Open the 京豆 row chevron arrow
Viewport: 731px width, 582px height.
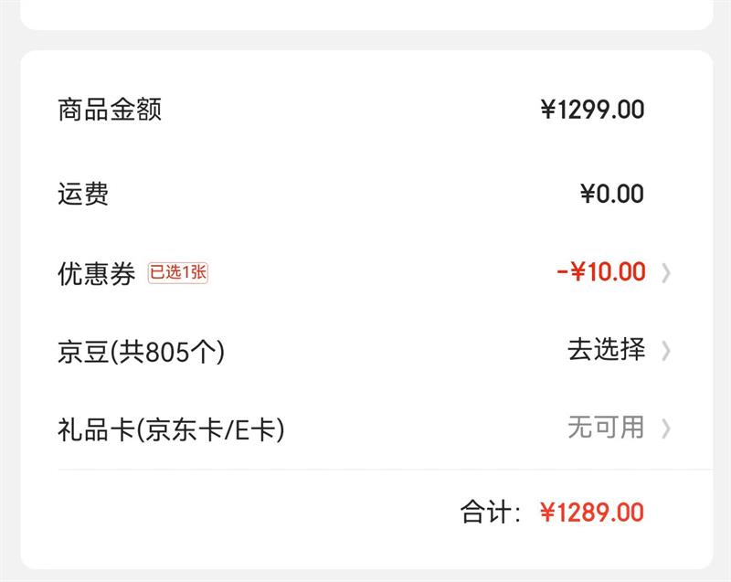click(666, 351)
